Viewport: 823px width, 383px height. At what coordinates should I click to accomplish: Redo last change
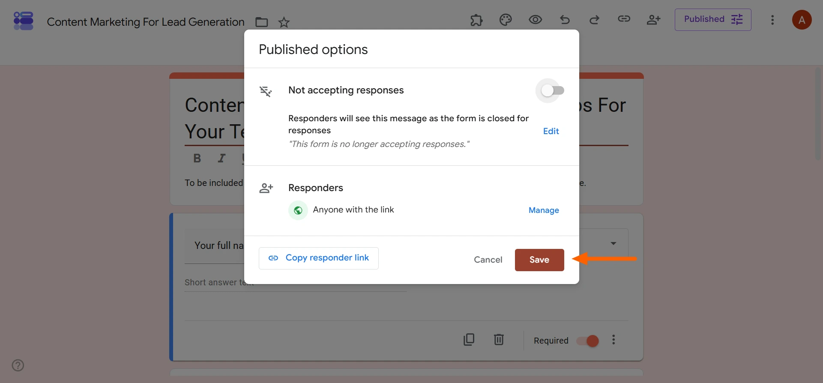coord(594,20)
